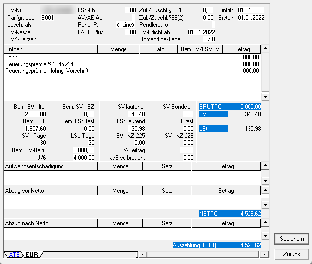
Task: Hit up arrow beside Abzug nach Netto
Action: point(265,223)
